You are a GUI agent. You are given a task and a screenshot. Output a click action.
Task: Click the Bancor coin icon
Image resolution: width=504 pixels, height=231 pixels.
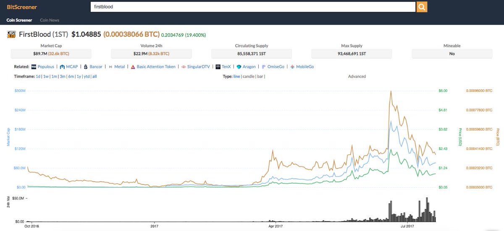(x=85, y=67)
